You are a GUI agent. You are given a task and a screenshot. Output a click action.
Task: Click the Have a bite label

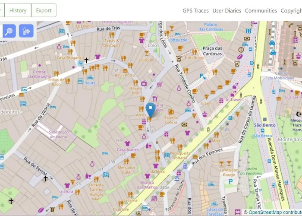pyautogui.click(x=135, y=90)
